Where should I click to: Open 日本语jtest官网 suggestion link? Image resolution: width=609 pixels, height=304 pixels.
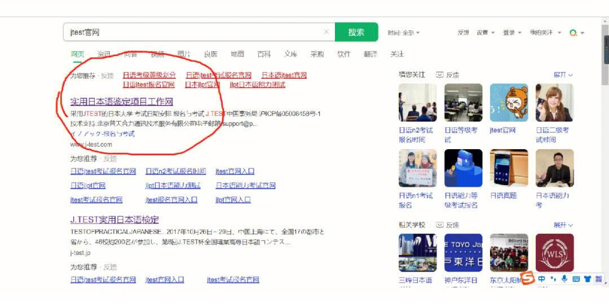coord(284,75)
